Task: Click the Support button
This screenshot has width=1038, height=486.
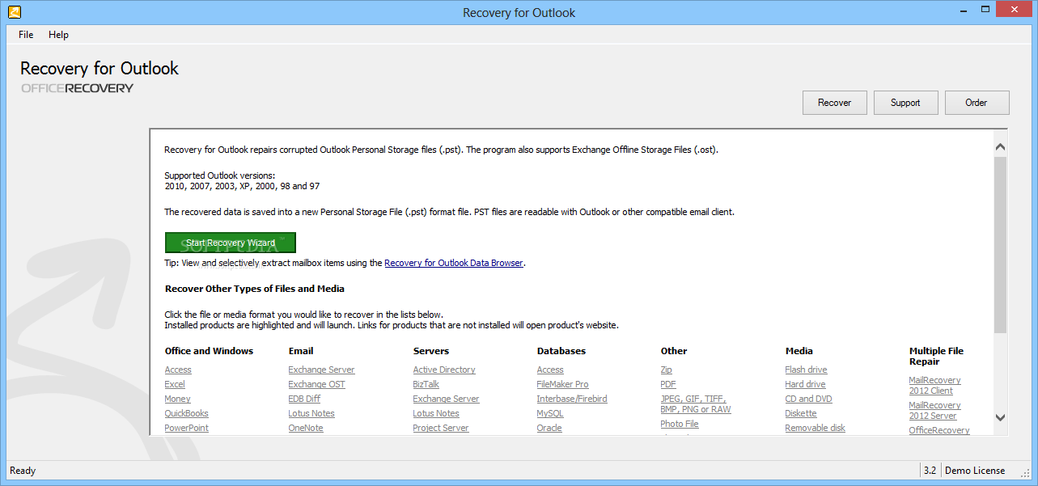Action: (905, 103)
